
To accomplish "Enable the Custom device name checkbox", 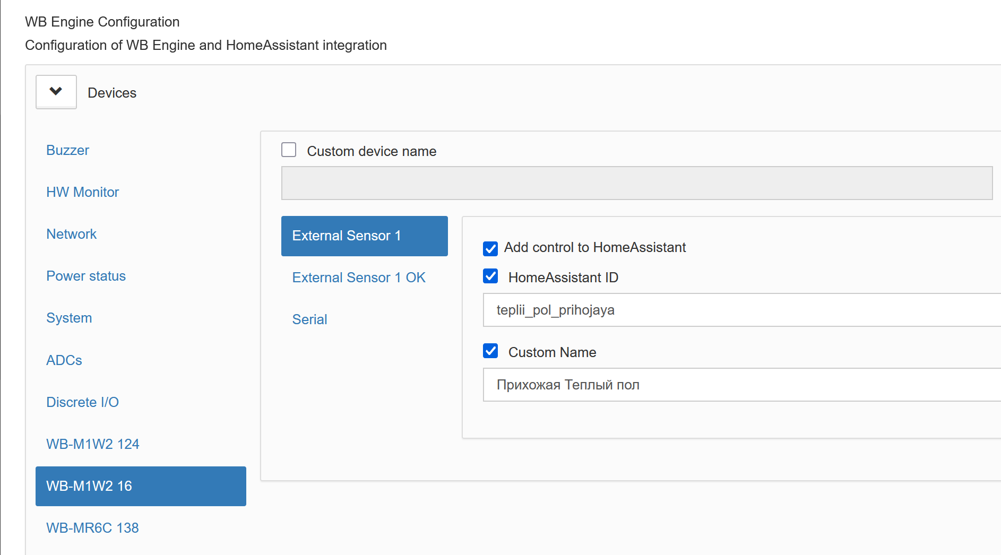I will point(289,150).
